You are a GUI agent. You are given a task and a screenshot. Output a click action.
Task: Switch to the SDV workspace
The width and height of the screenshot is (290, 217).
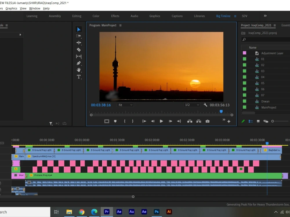pyautogui.click(x=244, y=16)
